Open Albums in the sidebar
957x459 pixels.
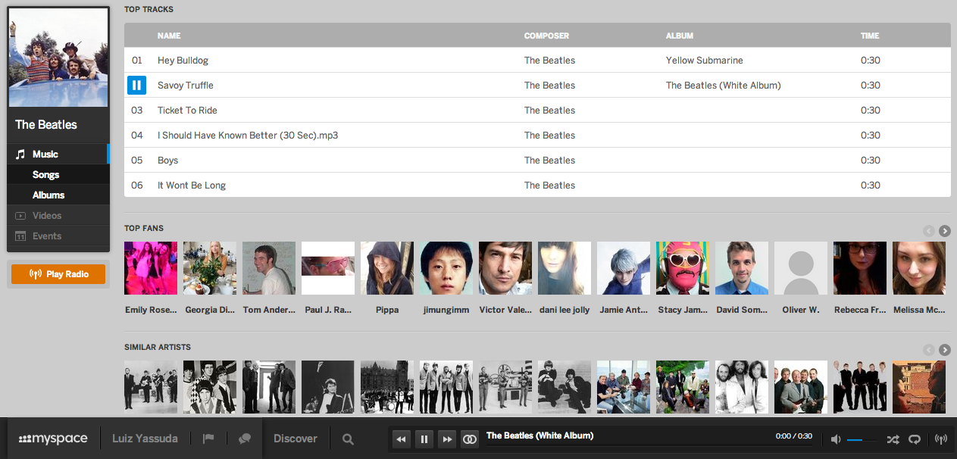point(58,195)
